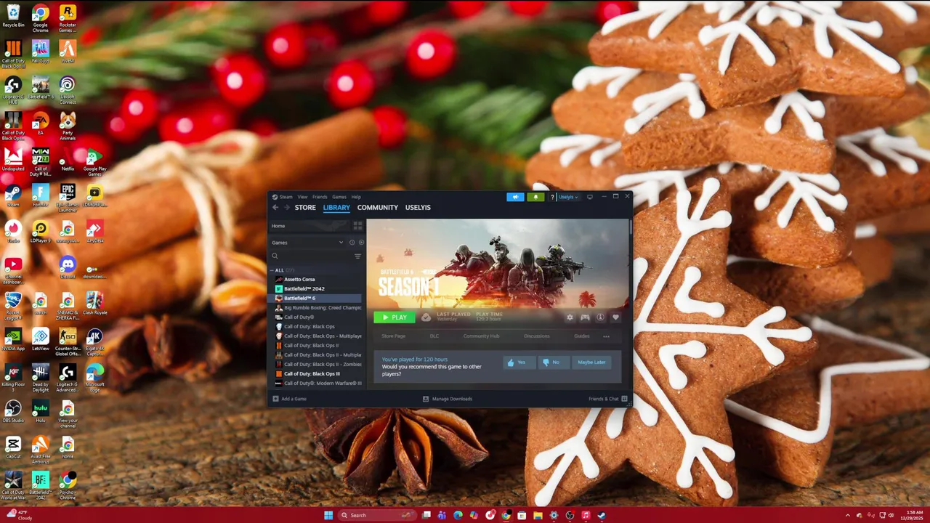Viewport: 930px width, 523px height.
Task: Go forward with Steam forward arrow
Action: [287, 207]
